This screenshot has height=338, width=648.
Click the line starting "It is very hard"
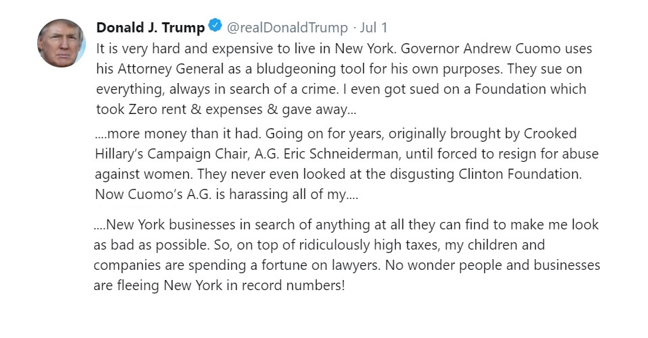(x=344, y=49)
